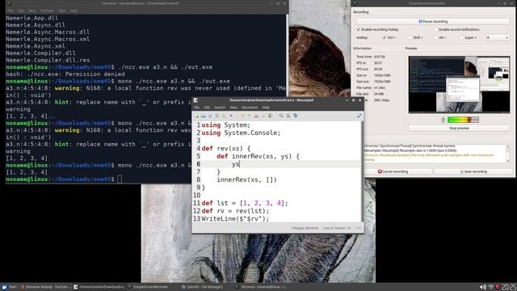Open the Search menu in Mousepad
Image resolution: width=517 pixels, height=291 pixels.
pos(220,108)
